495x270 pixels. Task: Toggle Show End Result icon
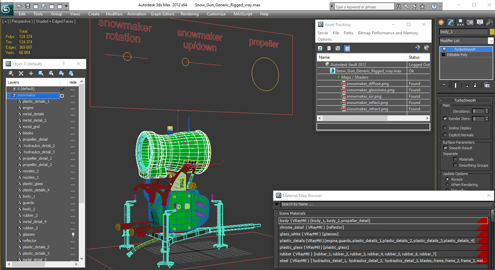click(456, 85)
